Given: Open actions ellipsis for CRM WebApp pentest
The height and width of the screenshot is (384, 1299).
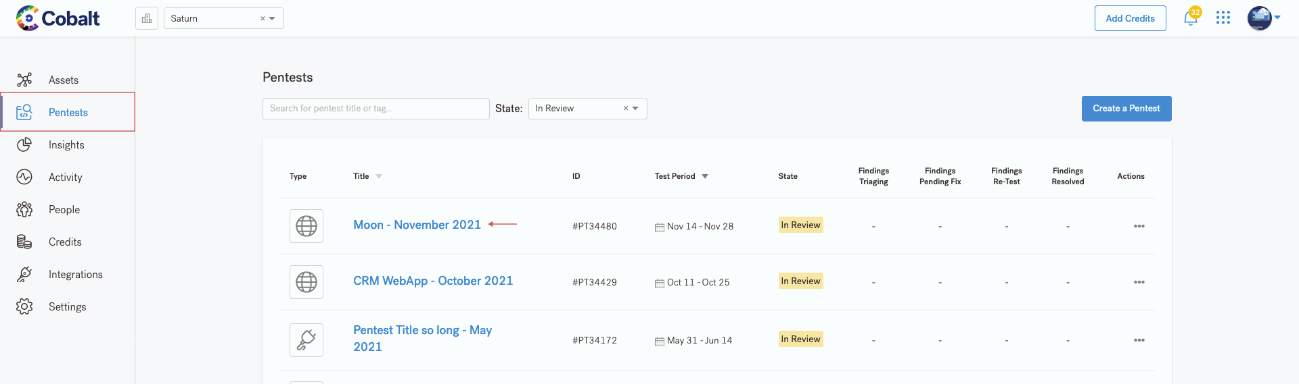Looking at the screenshot, I should (1139, 282).
